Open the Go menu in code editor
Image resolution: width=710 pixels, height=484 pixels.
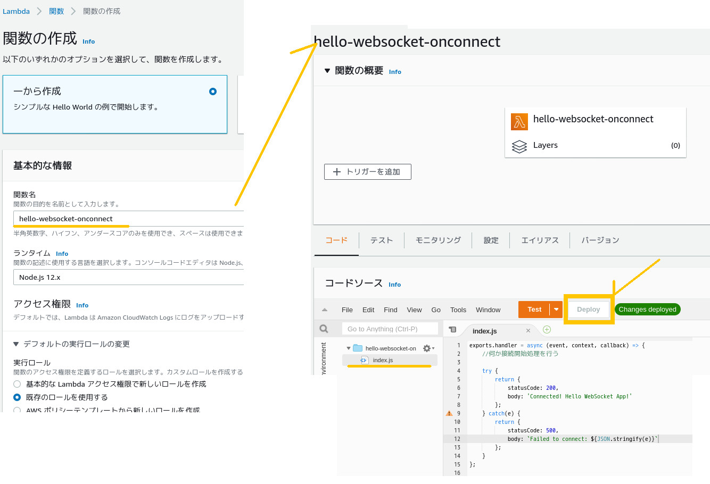point(436,310)
